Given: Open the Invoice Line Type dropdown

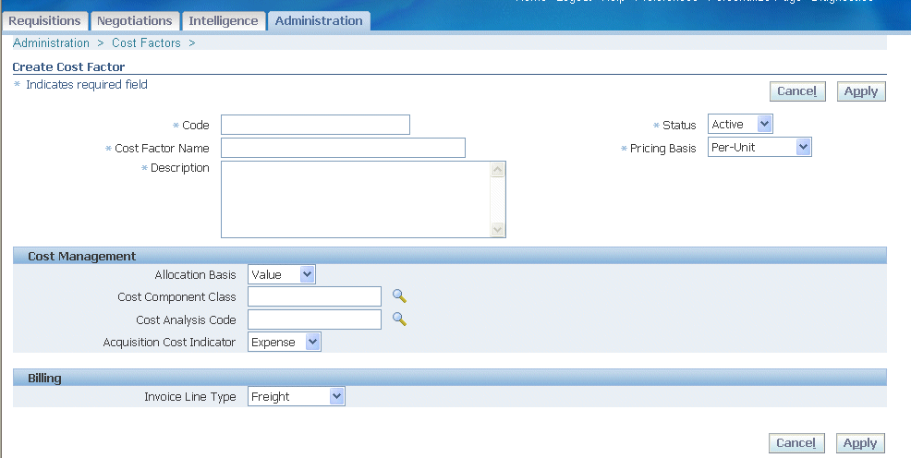Looking at the screenshot, I should (x=297, y=396).
